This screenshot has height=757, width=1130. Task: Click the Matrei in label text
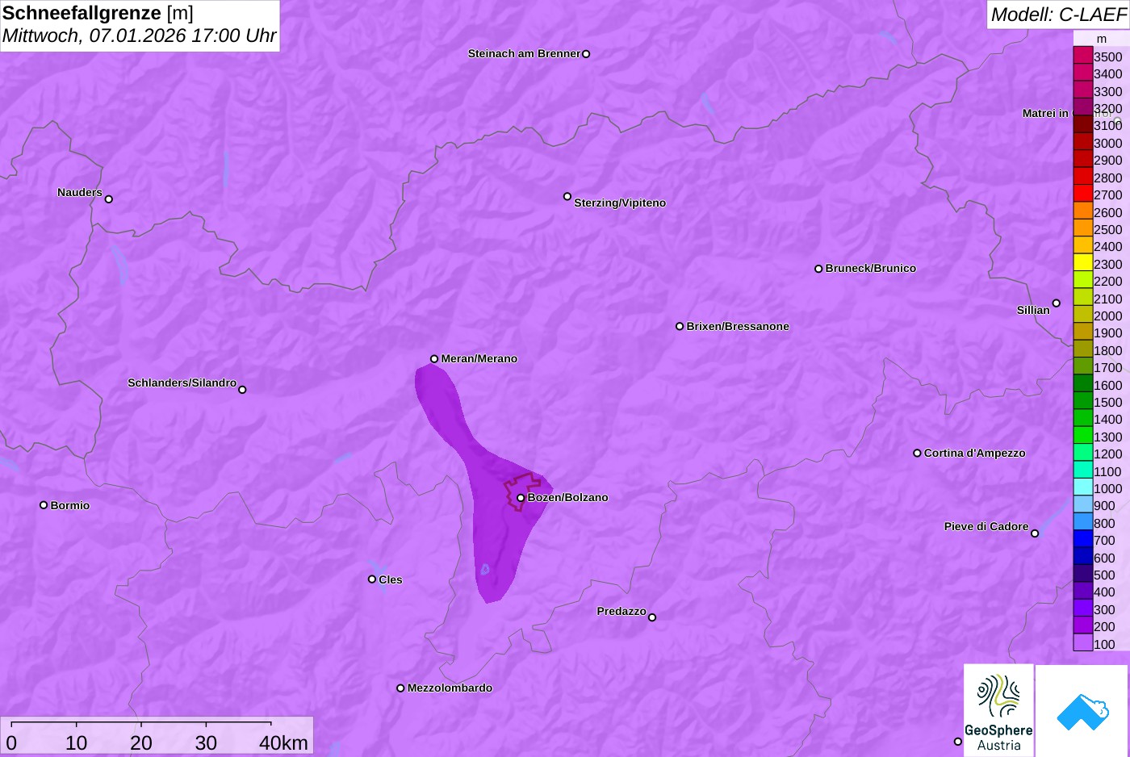(x=1045, y=114)
